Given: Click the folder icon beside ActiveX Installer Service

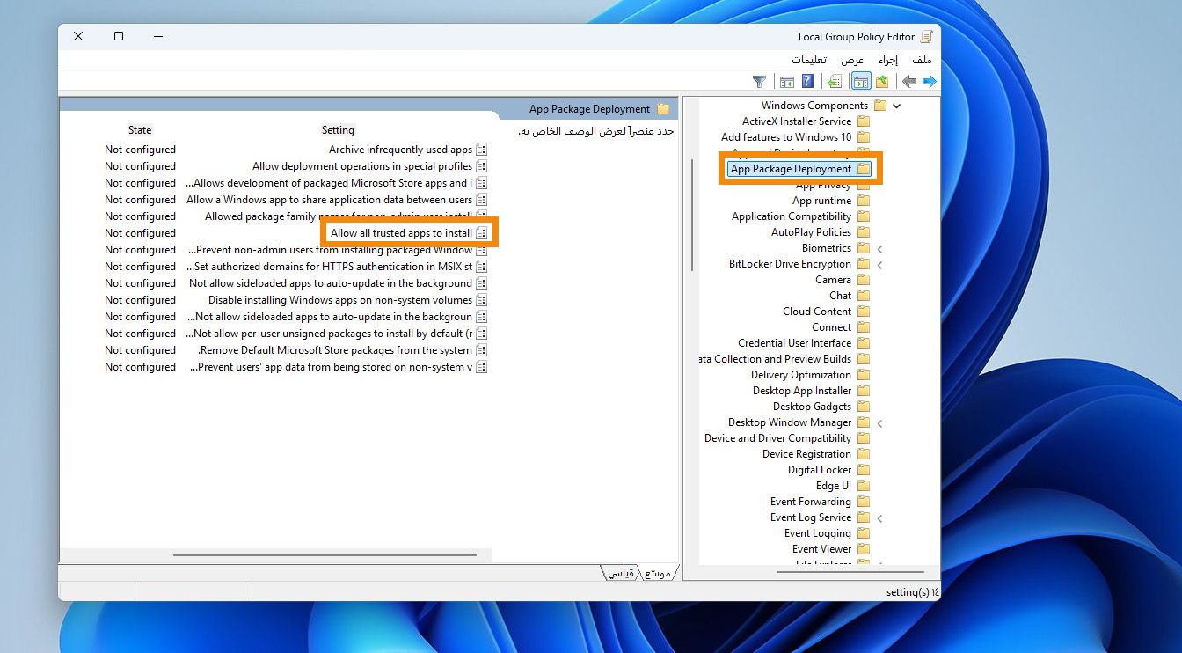Looking at the screenshot, I should (x=864, y=121).
